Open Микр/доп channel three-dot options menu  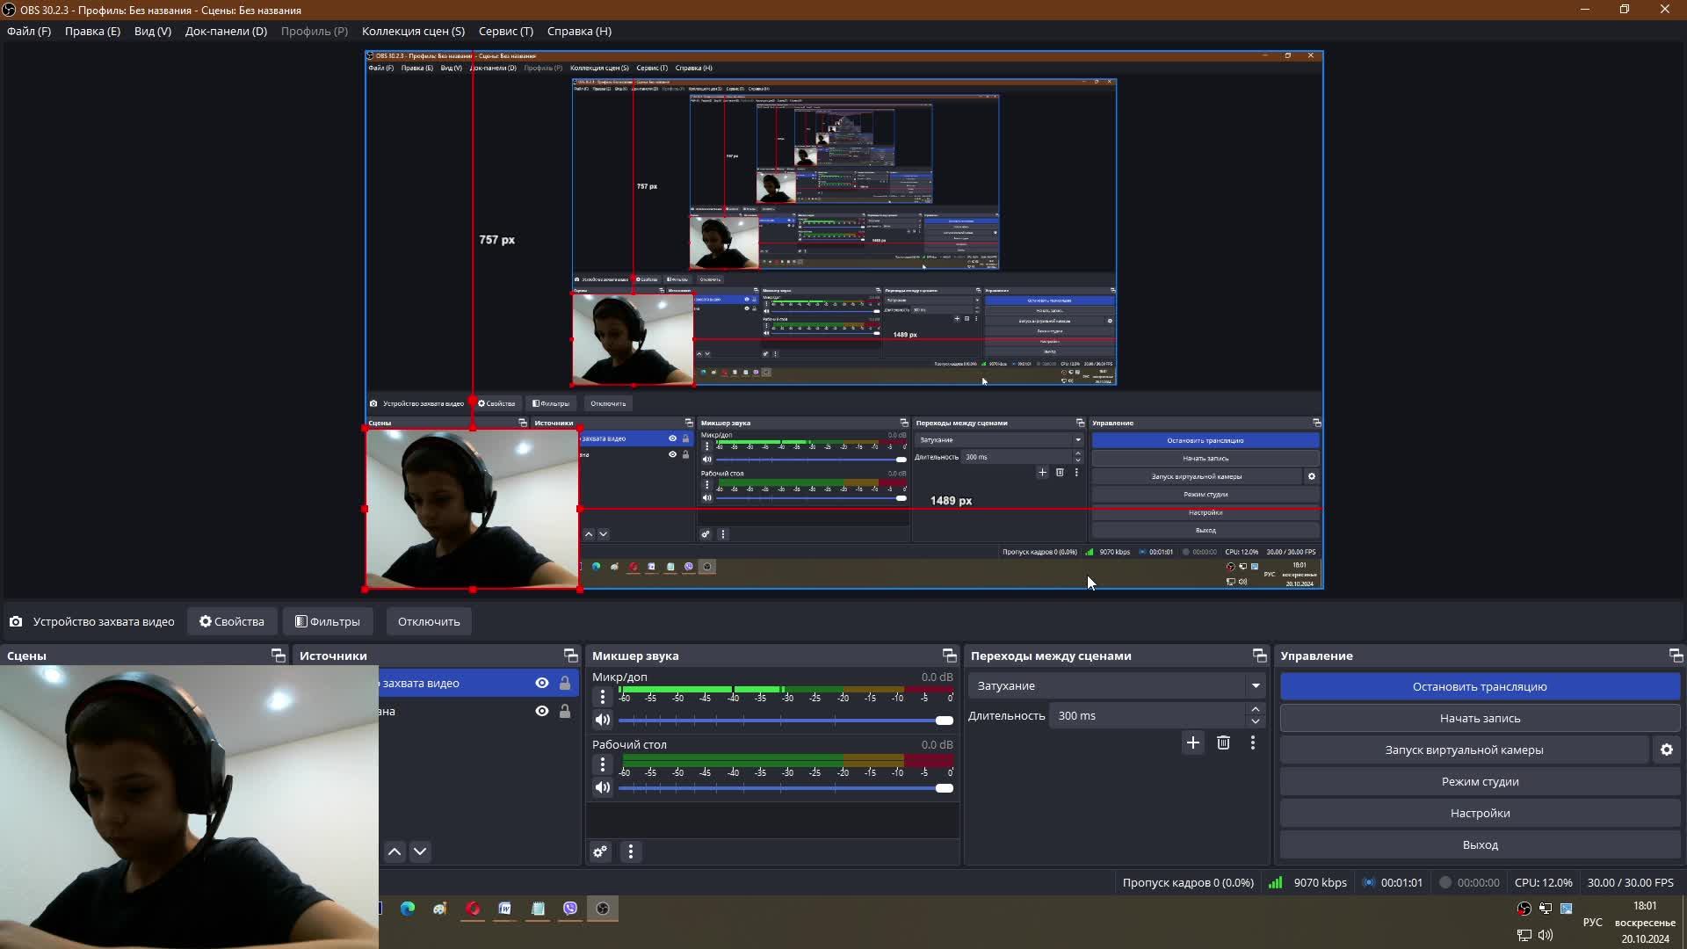(x=603, y=698)
